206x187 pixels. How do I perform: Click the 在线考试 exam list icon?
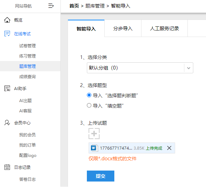pos(7,34)
